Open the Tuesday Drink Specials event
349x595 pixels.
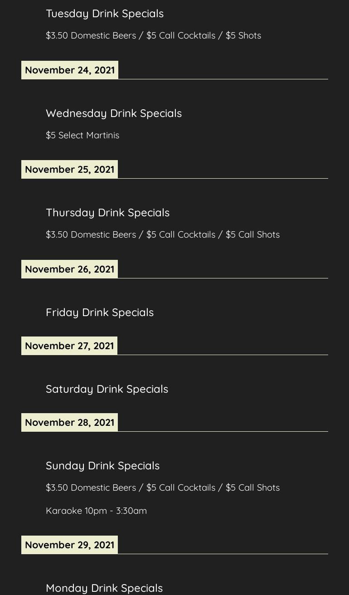(105, 14)
